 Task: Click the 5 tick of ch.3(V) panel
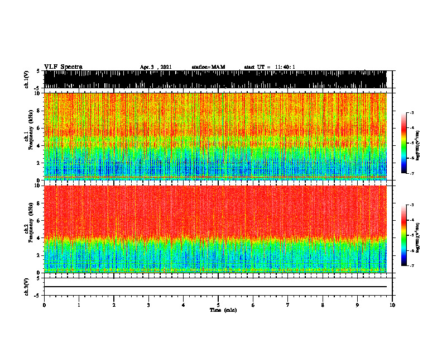tap(38, 278)
